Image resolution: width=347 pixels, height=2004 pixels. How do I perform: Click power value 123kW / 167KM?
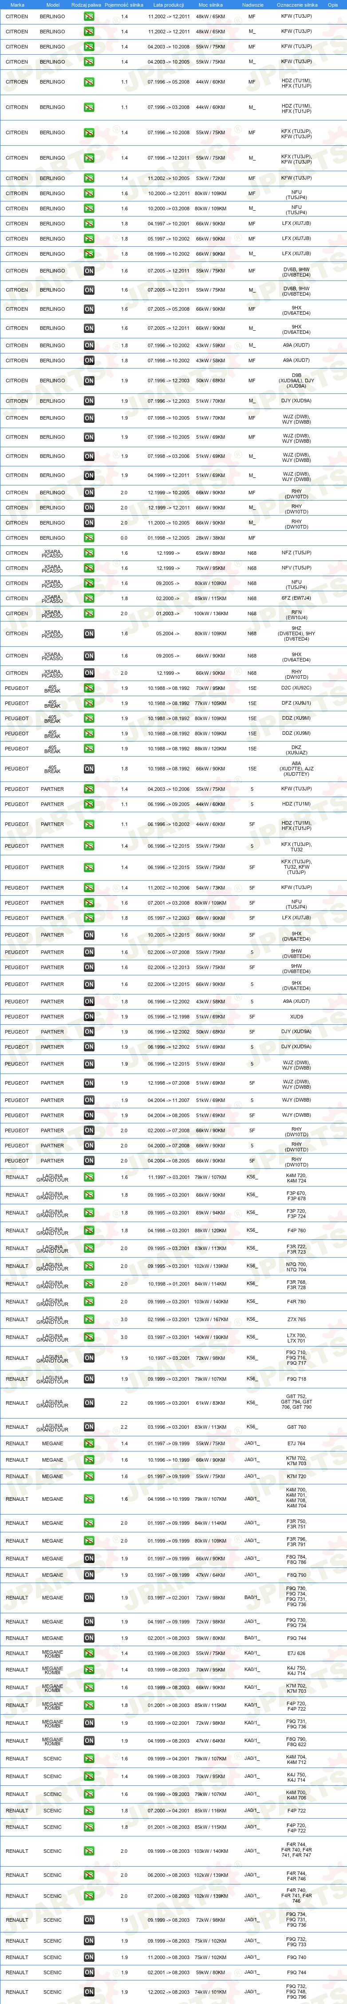click(210, 1319)
